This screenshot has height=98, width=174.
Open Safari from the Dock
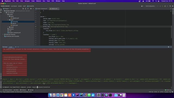click(x=58, y=95)
